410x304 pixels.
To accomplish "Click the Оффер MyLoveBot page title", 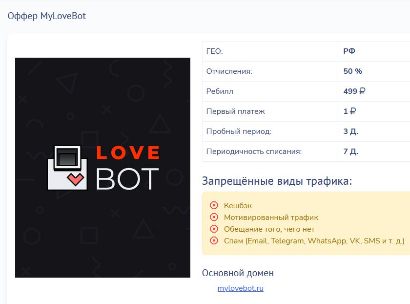I will 47,16.
